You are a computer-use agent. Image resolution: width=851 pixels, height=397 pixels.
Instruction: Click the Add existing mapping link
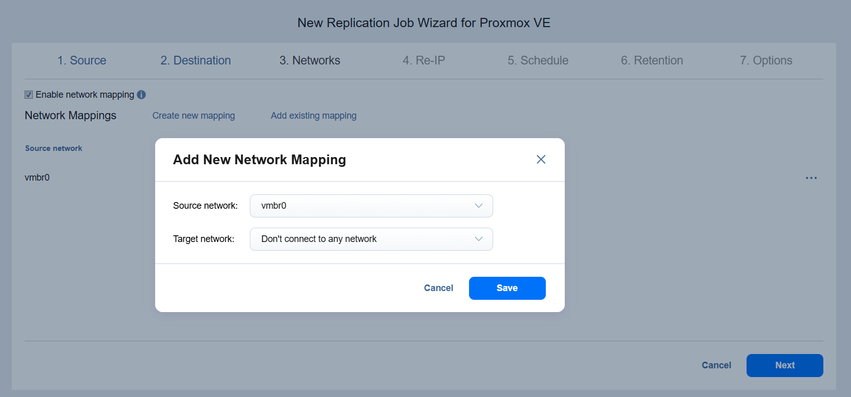[313, 116]
